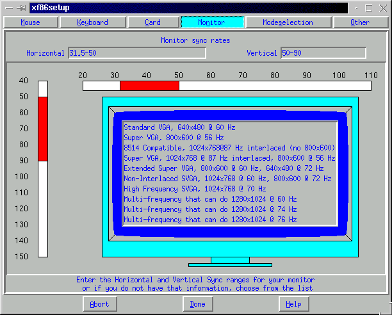Open the Mouse configuration tab

(x=30, y=22)
